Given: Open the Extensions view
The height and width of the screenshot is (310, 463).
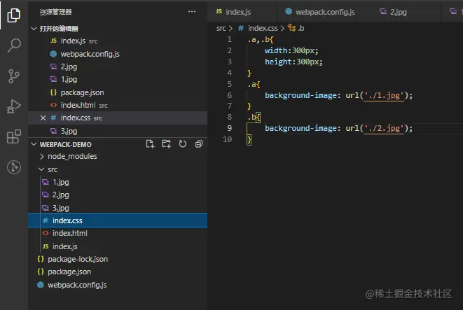Looking at the screenshot, I should pos(13,136).
